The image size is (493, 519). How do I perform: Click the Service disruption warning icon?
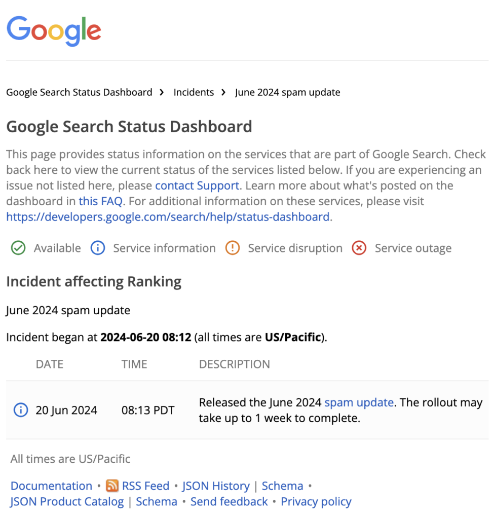pyautogui.click(x=232, y=248)
